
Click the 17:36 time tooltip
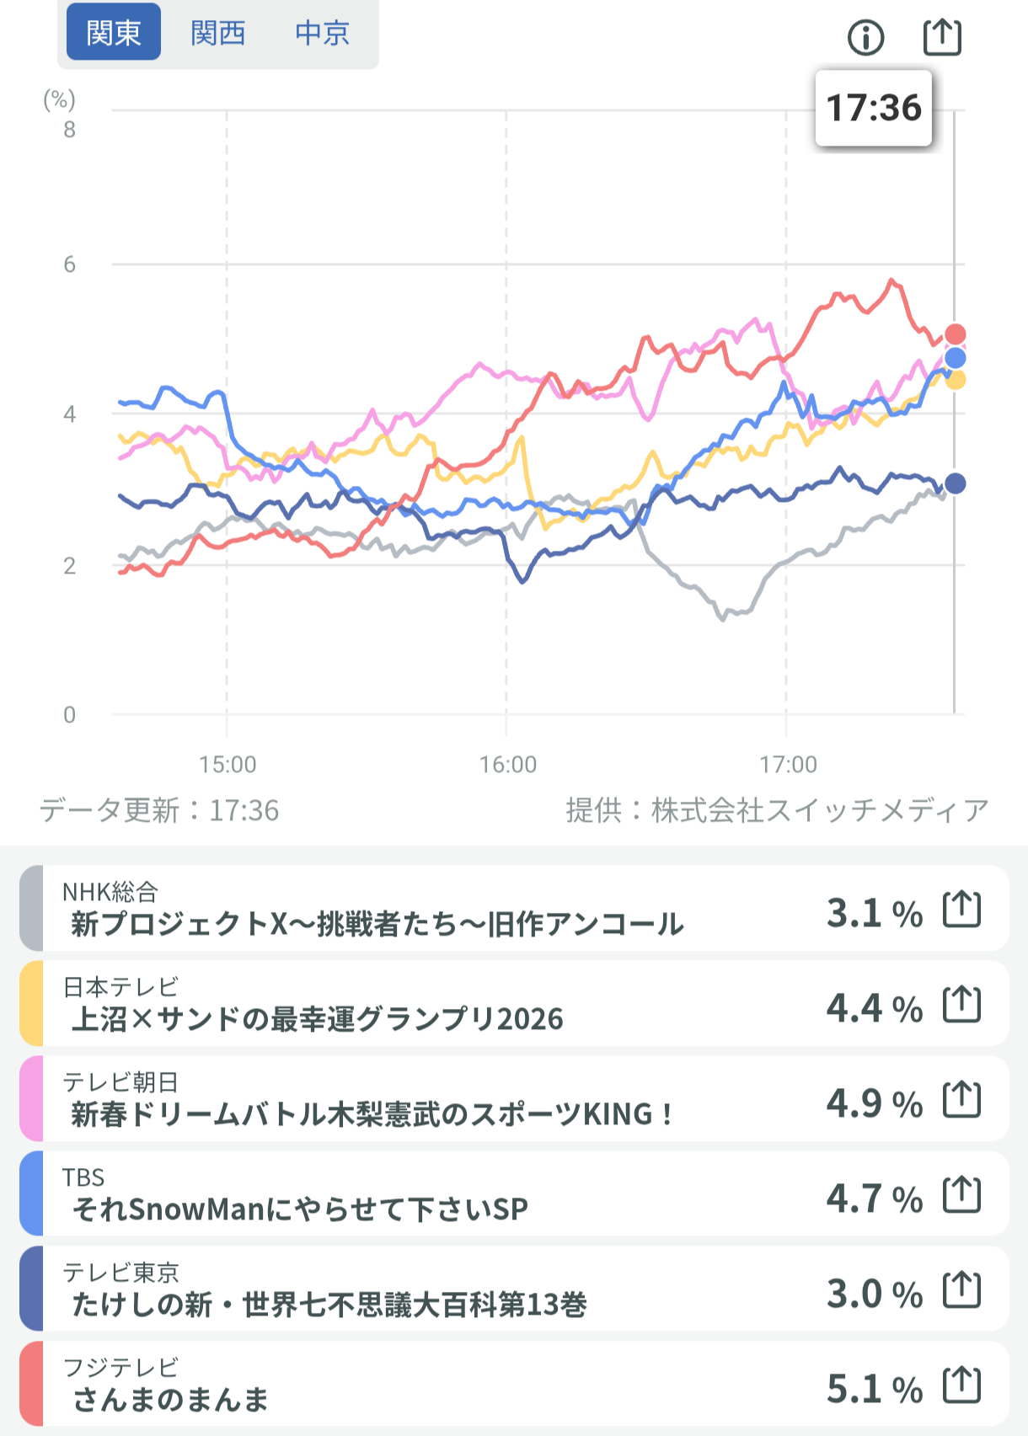point(874,109)
